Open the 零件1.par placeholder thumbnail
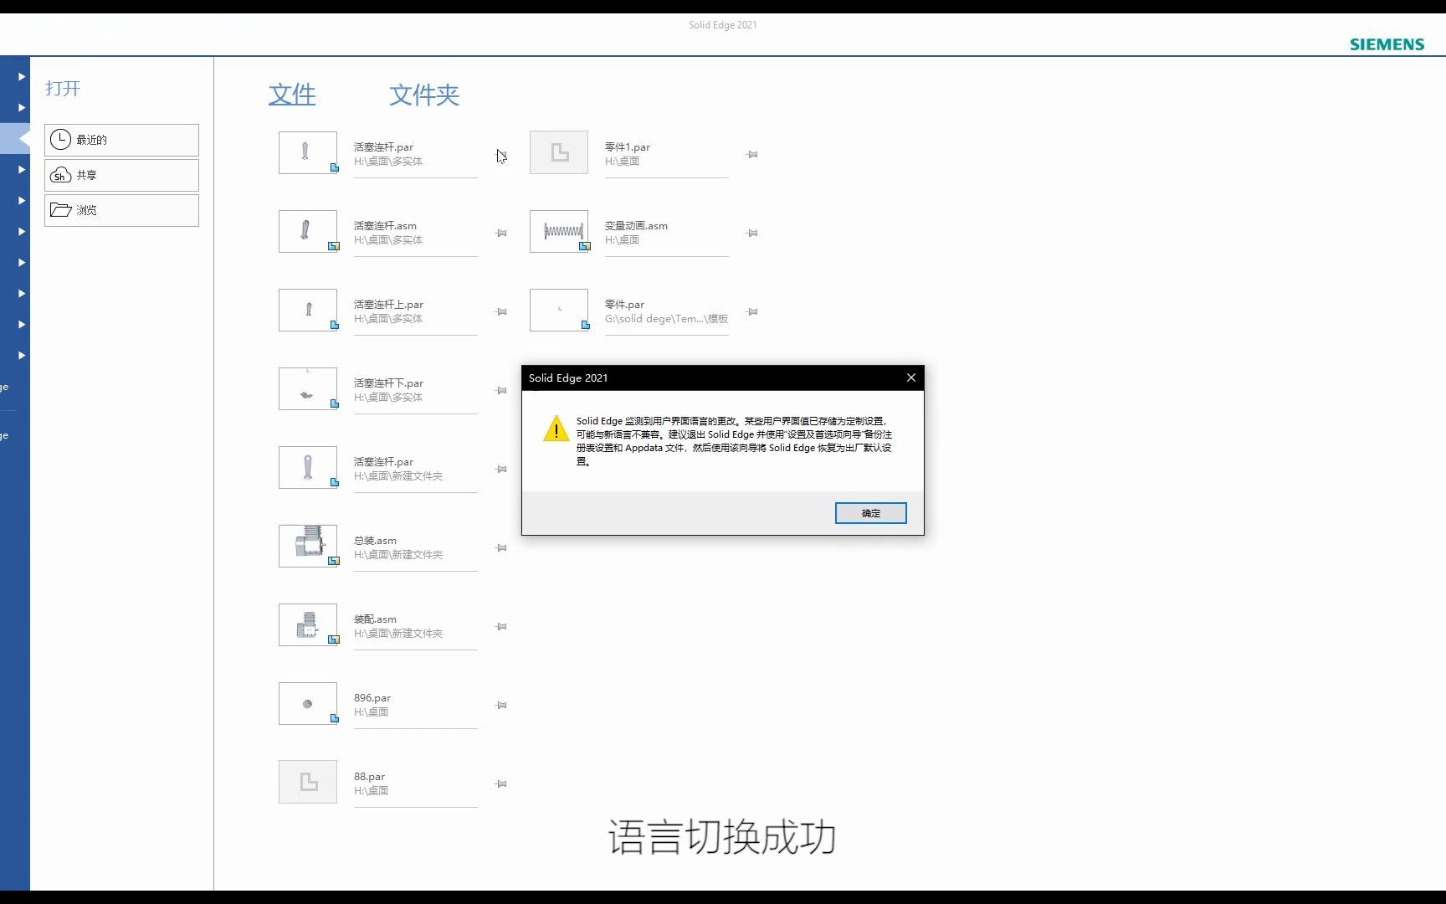The image size is (1446, 904). 559,152
